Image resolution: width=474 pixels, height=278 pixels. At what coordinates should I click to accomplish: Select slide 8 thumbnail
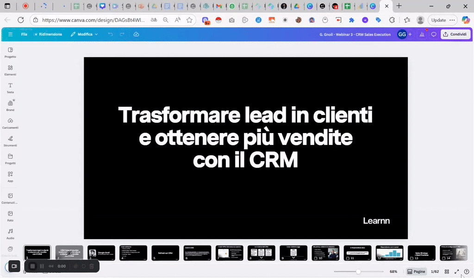(262, 253)
